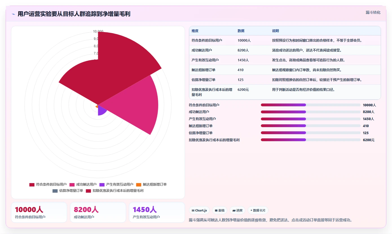The width and height of the screenshot is (392, 234).
Task: Click the 增量毛利 progress bar
Action: click(x=310, y=140)
